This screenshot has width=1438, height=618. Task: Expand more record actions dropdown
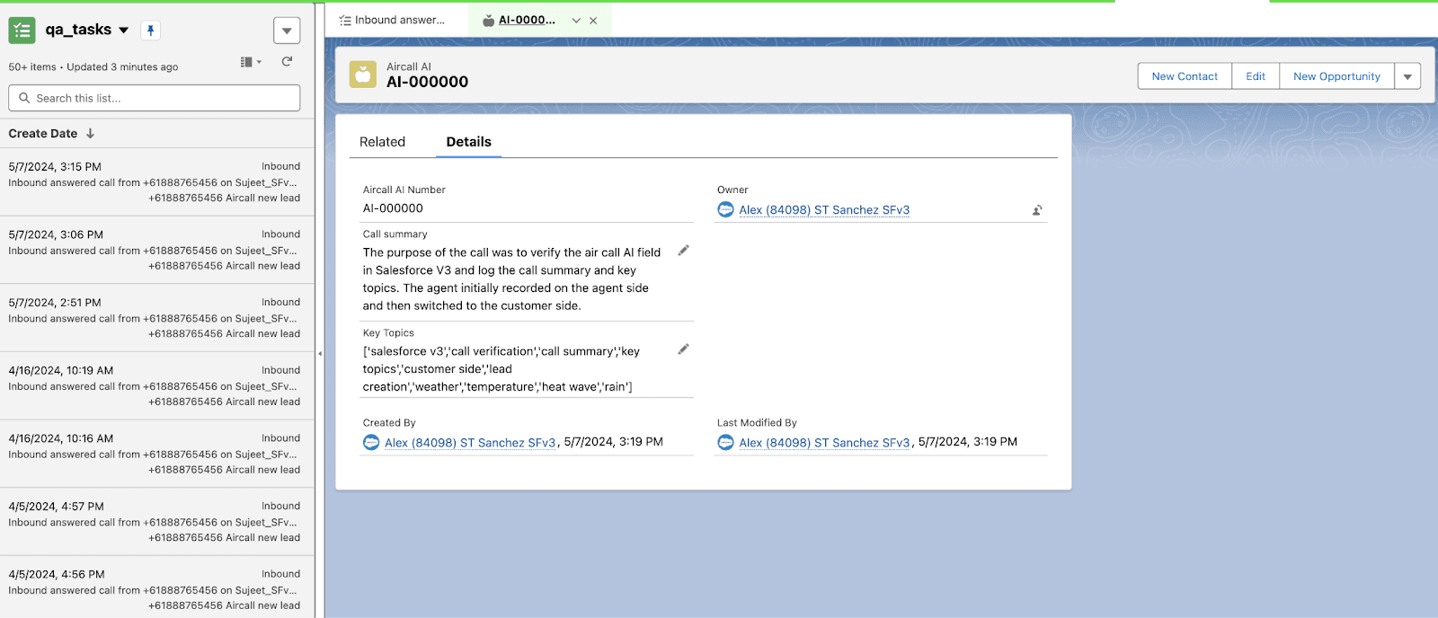point(1407,76)
